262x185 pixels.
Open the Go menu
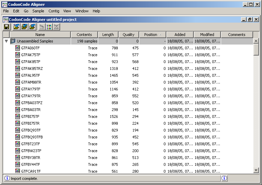tap(26, 11)
